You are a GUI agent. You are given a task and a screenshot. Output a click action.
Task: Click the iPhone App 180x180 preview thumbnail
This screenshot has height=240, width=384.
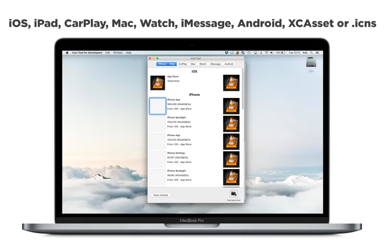coord(231,106)
